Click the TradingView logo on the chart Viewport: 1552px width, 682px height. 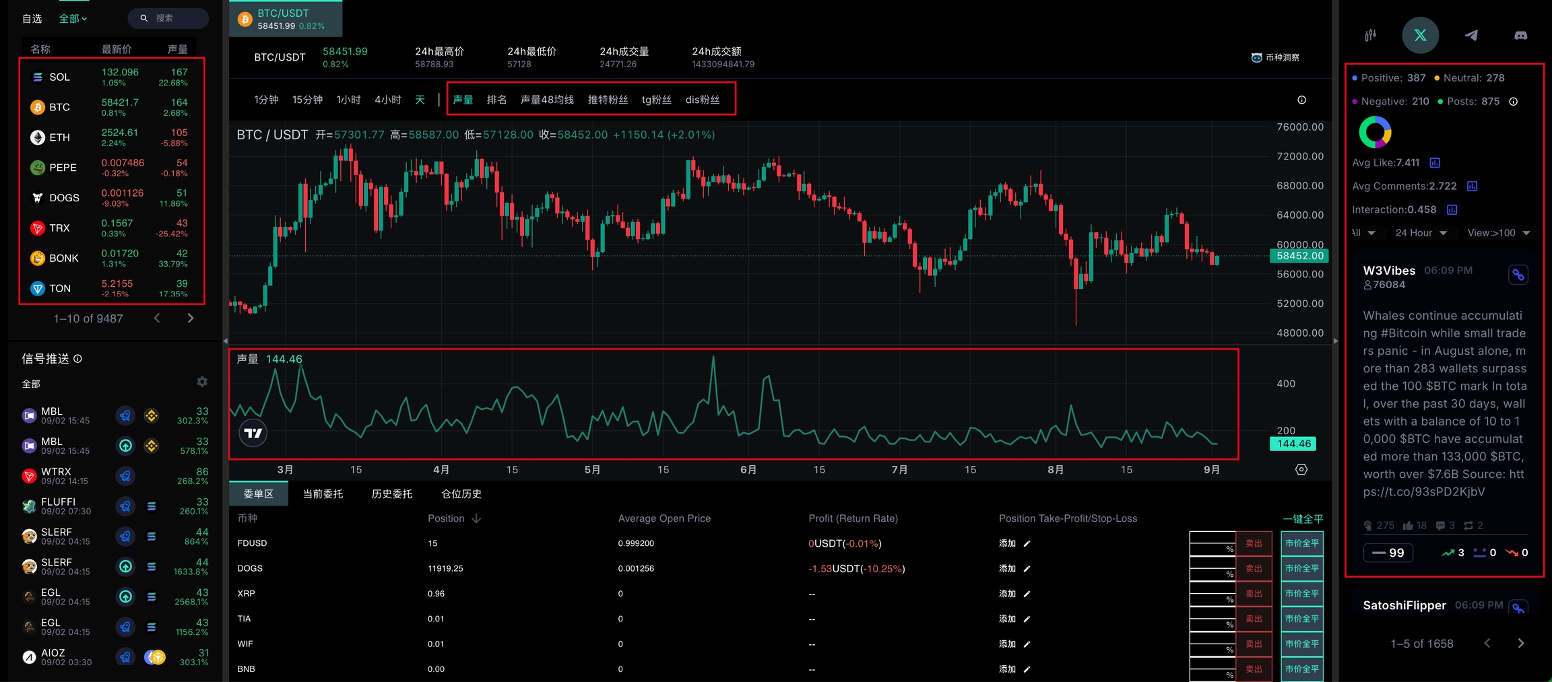(253, 433)
